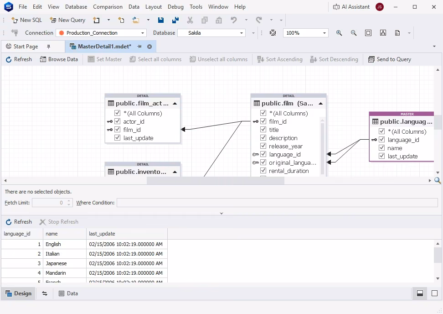Click Refresh in diagram toolbar
This screenshot has width=443, height=314.
coord(19,59)
